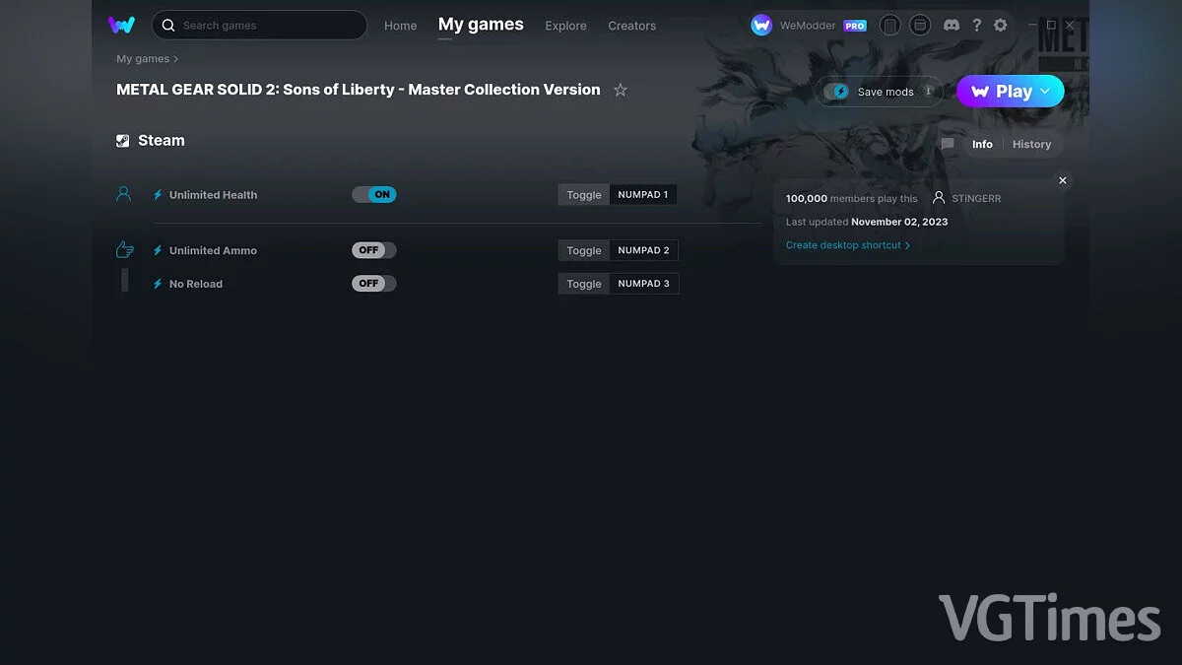Switch to the Explore tab
Image resolution: width=1182 pixels, height=665 pixels.
pos(566,26)
